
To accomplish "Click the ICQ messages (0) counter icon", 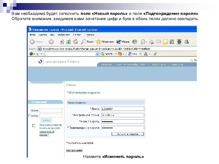I will (x=133, y=54).
